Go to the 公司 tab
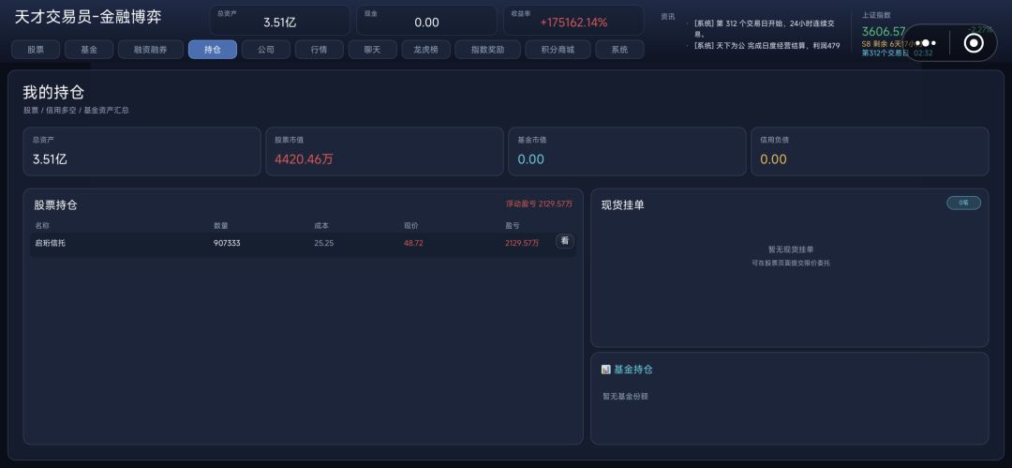Screen dimensions: 1012x468 pyautogui.click(x=266, y=50)
